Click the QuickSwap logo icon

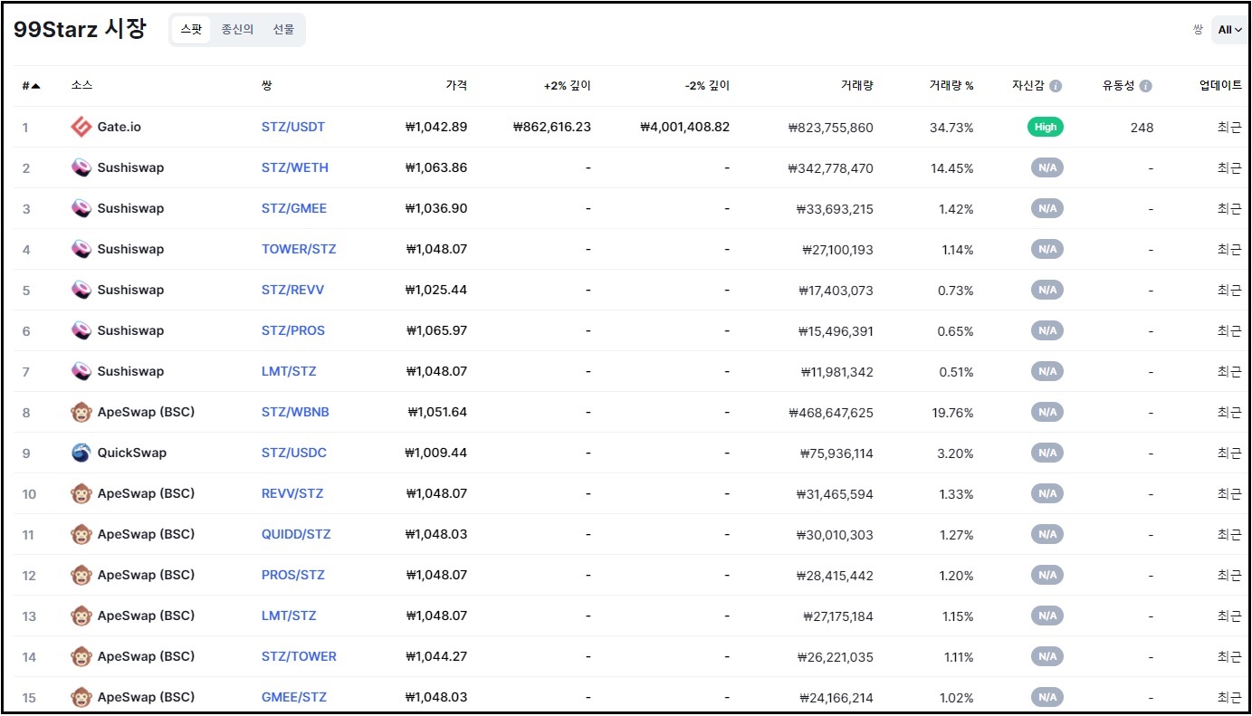[81, 453]
